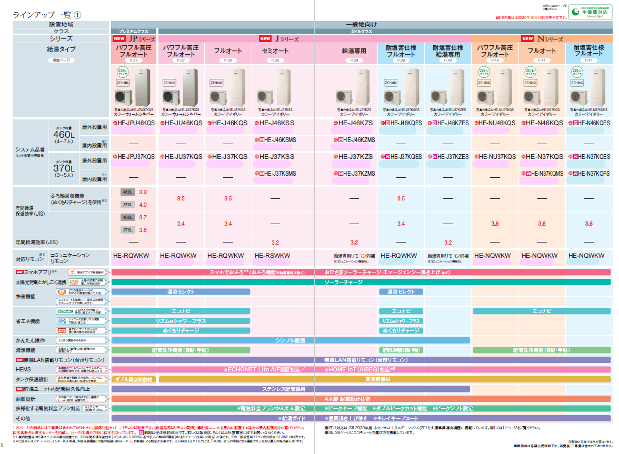Click the red NEW mark before 貯湯ユニット内配管耐久性向上
This screenshot has height=454, width=619.
(19, 389)
